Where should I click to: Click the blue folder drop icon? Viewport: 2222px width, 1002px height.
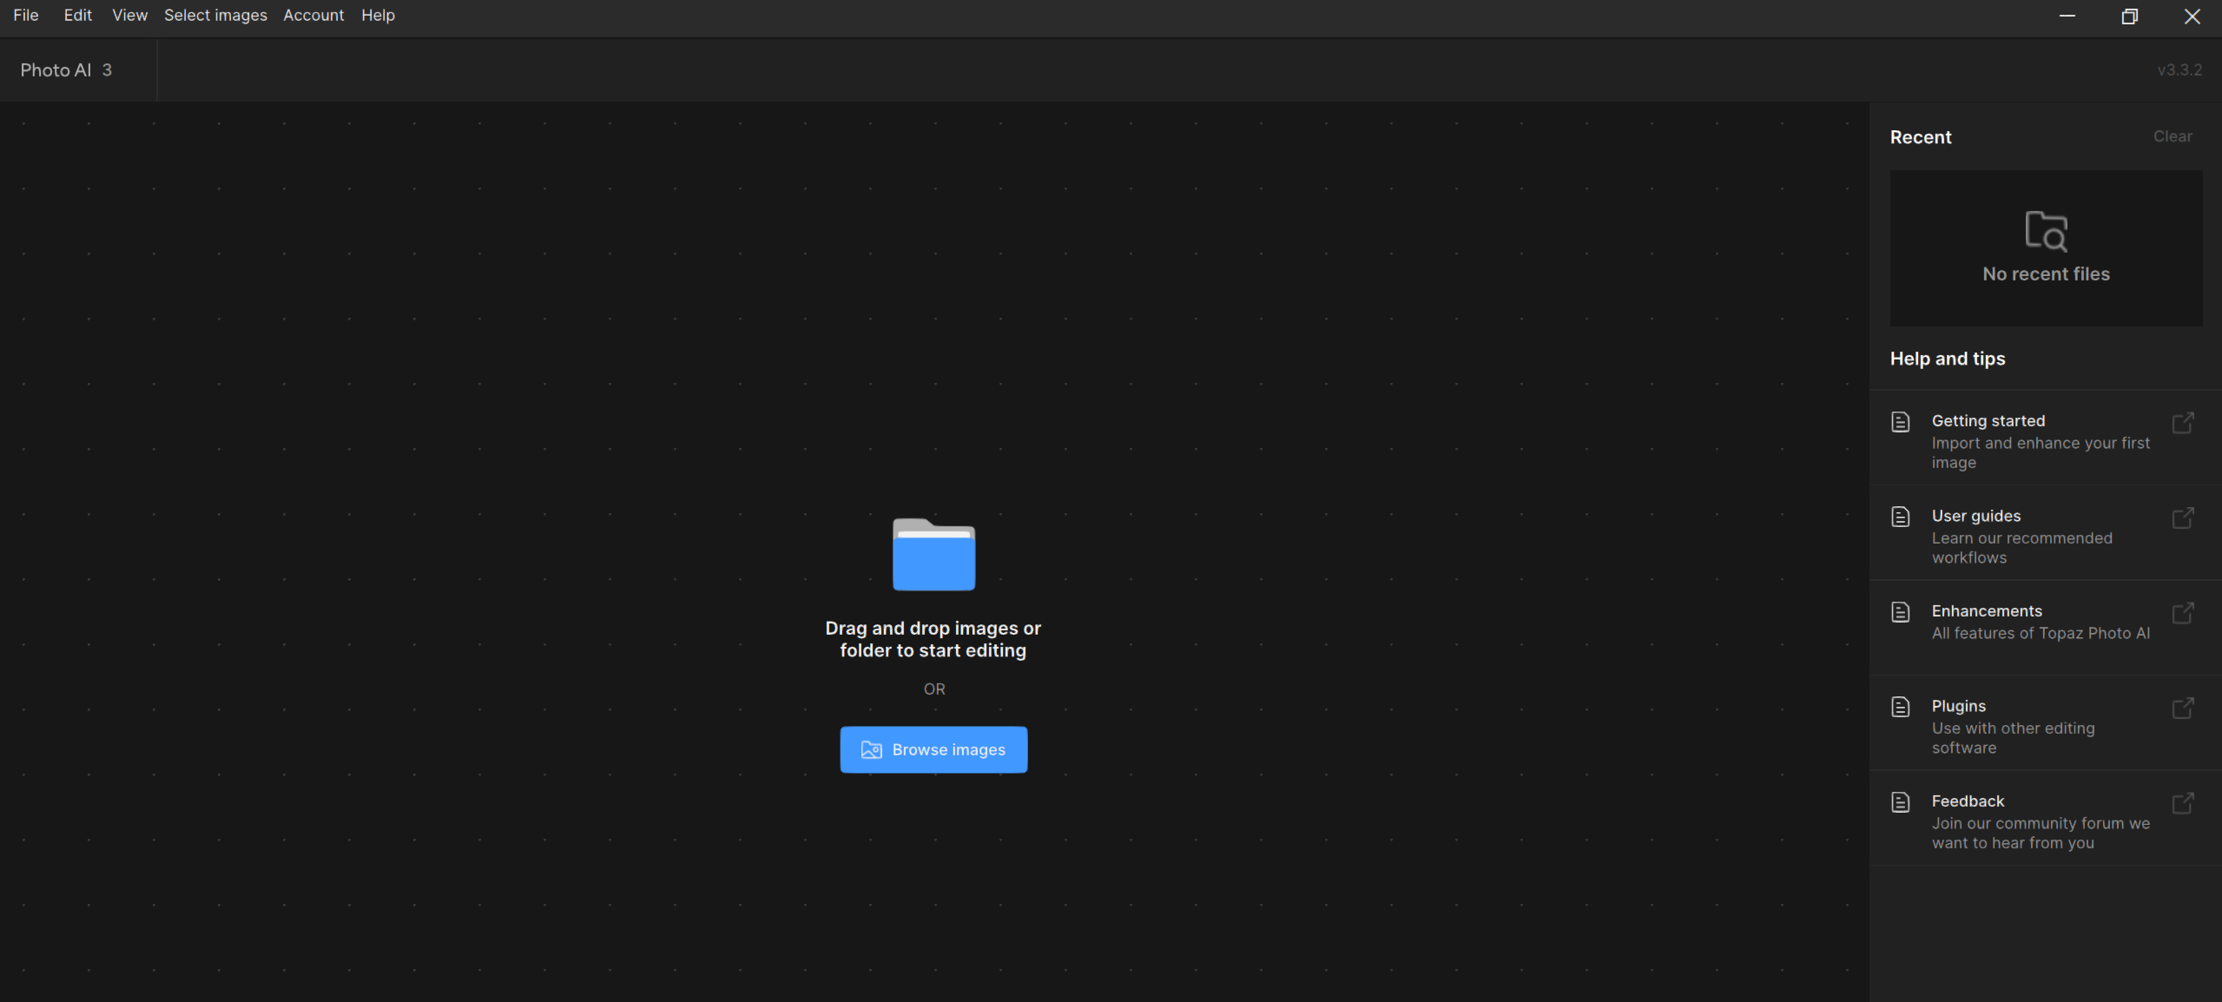933,554
